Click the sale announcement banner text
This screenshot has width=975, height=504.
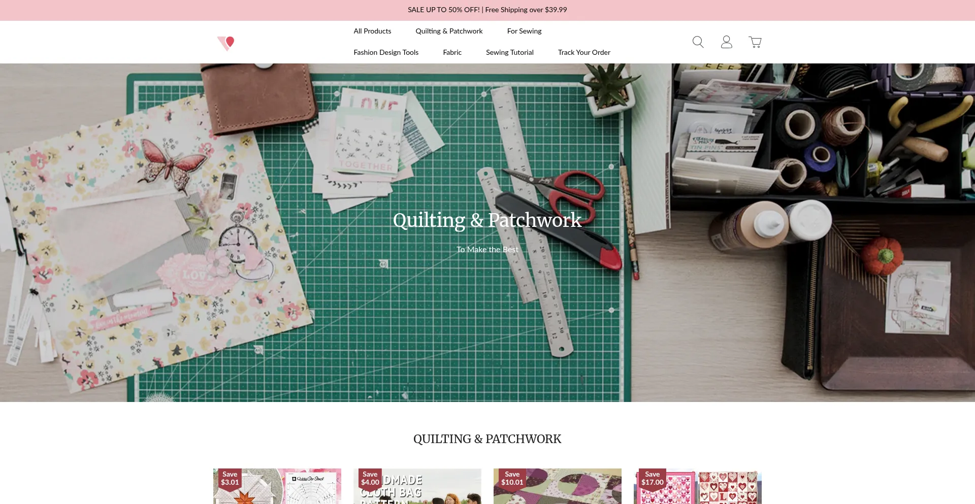(487, 10)
